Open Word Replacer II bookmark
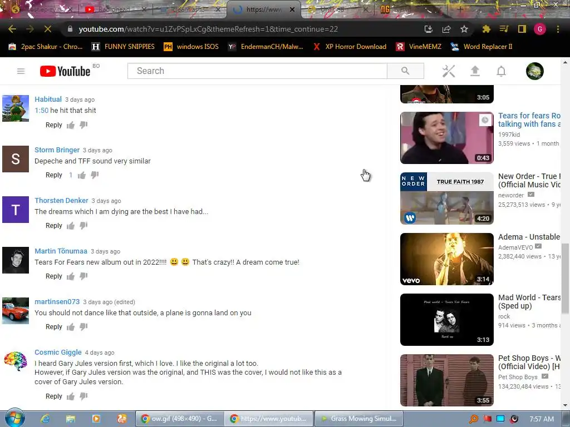 [x=481, y=47]
